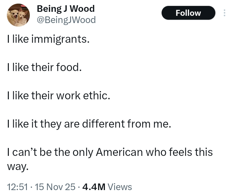Click the line "I like their work ethic."
The height and width of the screenshot is (196, 236).
point(58,95)
